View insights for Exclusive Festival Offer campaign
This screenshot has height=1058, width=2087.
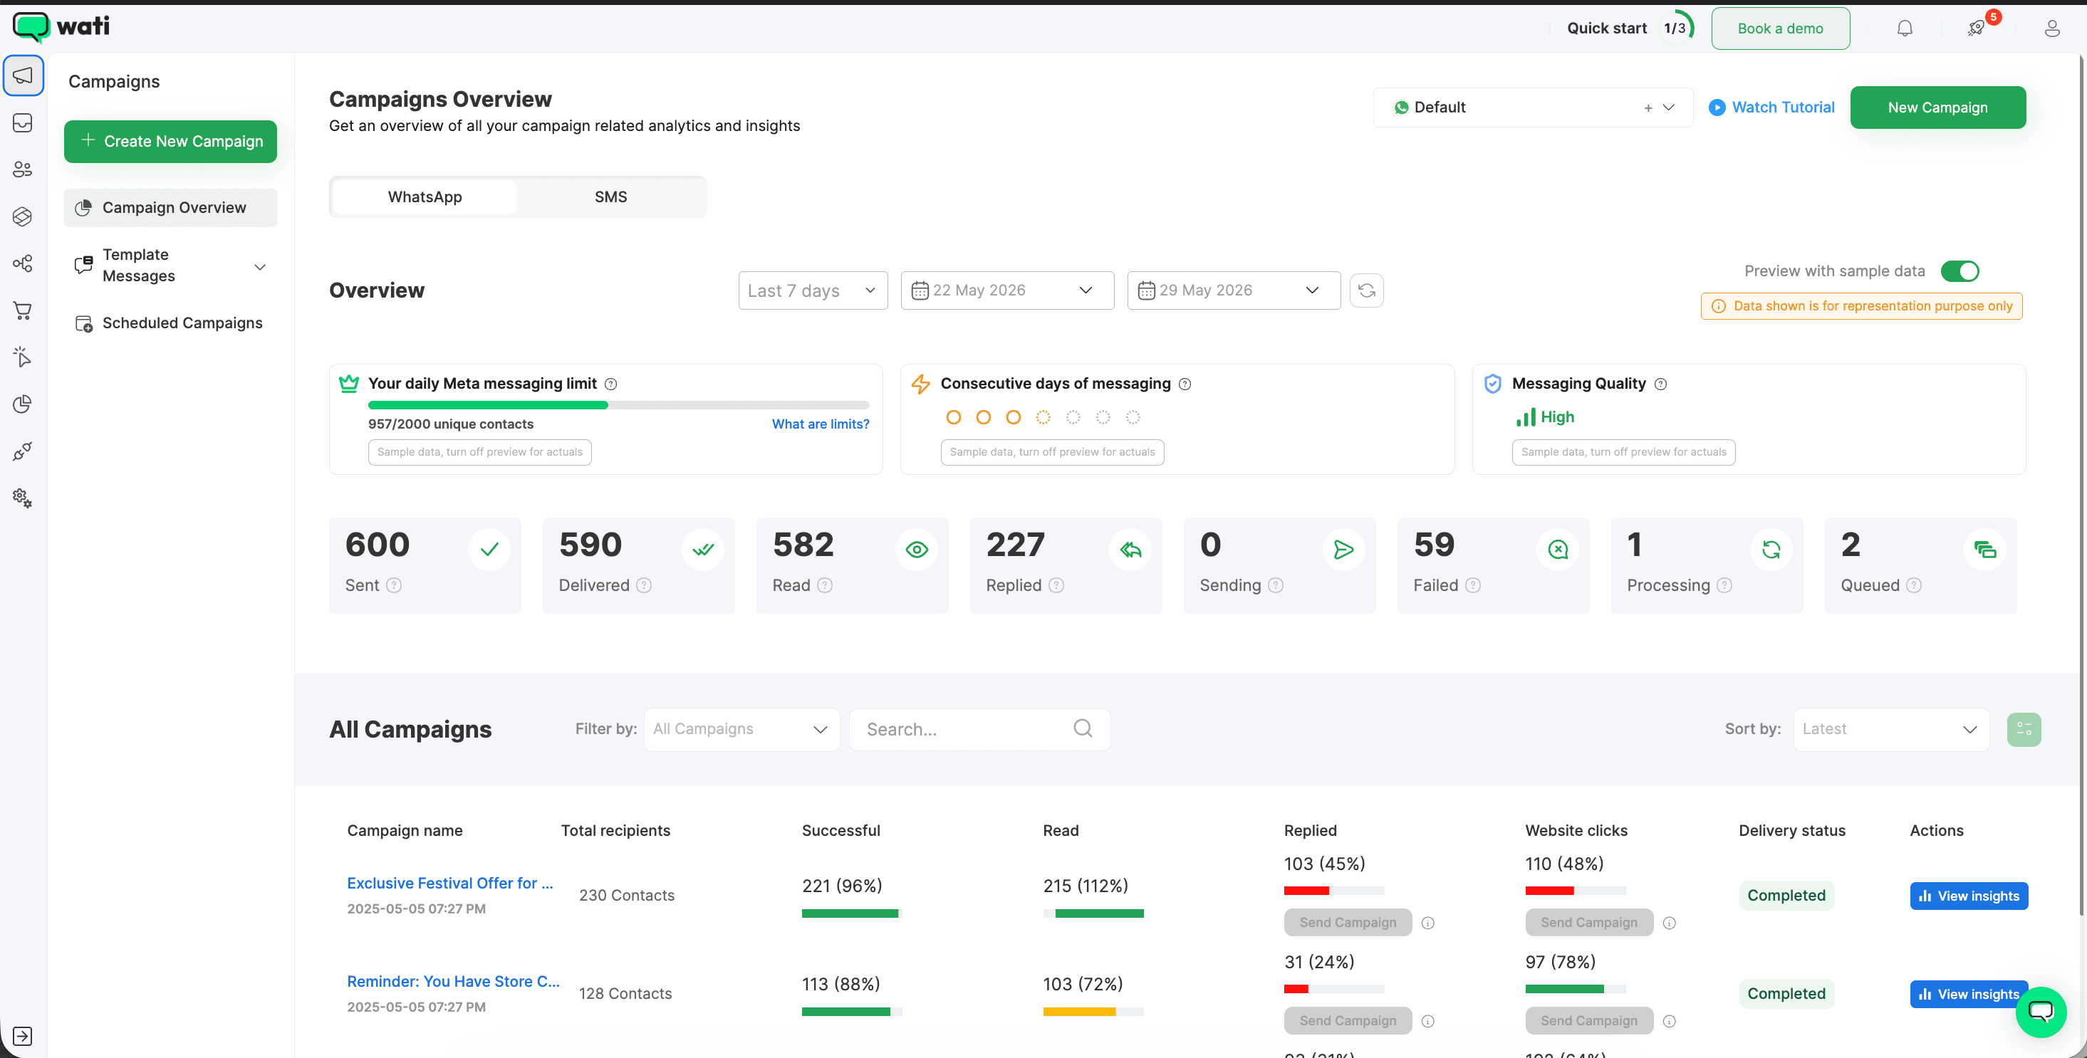(x=1969, y=896)
